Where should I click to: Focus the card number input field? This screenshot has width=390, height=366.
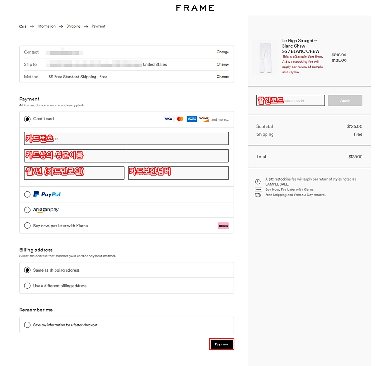tap(126, 139)
